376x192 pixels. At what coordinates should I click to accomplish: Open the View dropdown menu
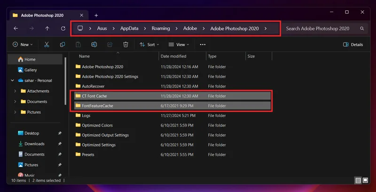(179, 44)
